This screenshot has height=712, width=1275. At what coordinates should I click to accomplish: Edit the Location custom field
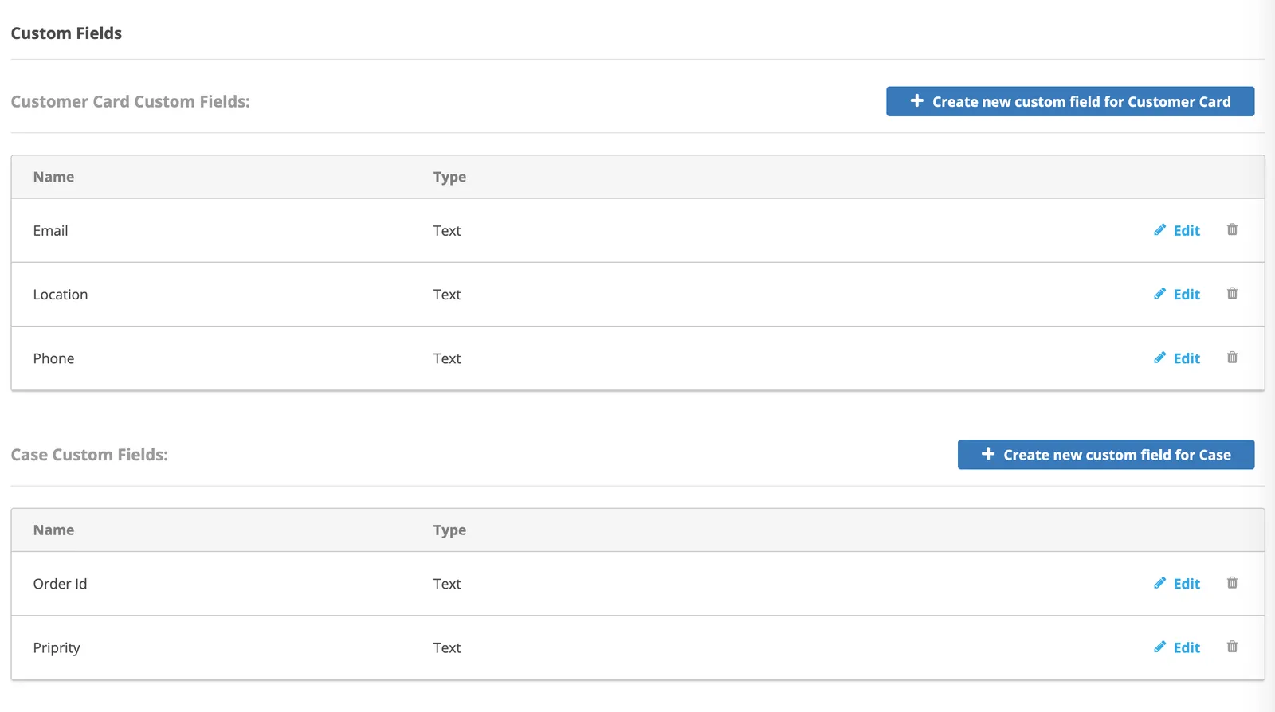pos(1177,294)
